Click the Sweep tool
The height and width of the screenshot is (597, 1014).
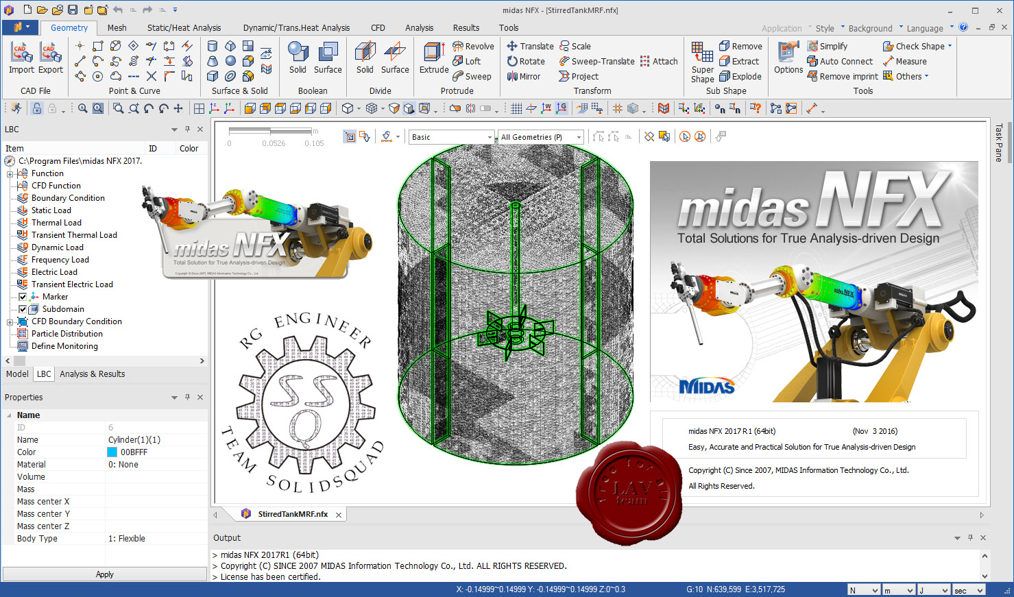472,76
